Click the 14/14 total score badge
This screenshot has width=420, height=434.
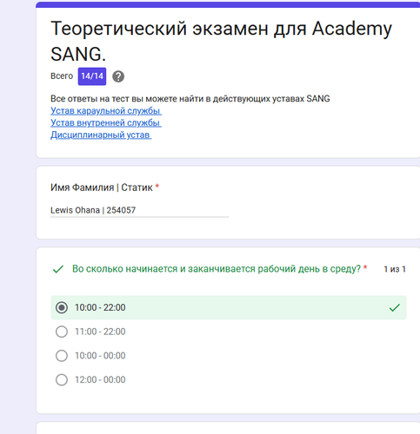coord(92,76)
